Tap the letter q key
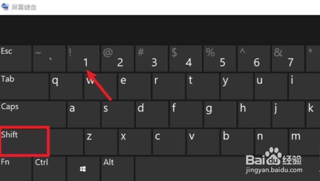320x181 pixels. coord(66,87)
